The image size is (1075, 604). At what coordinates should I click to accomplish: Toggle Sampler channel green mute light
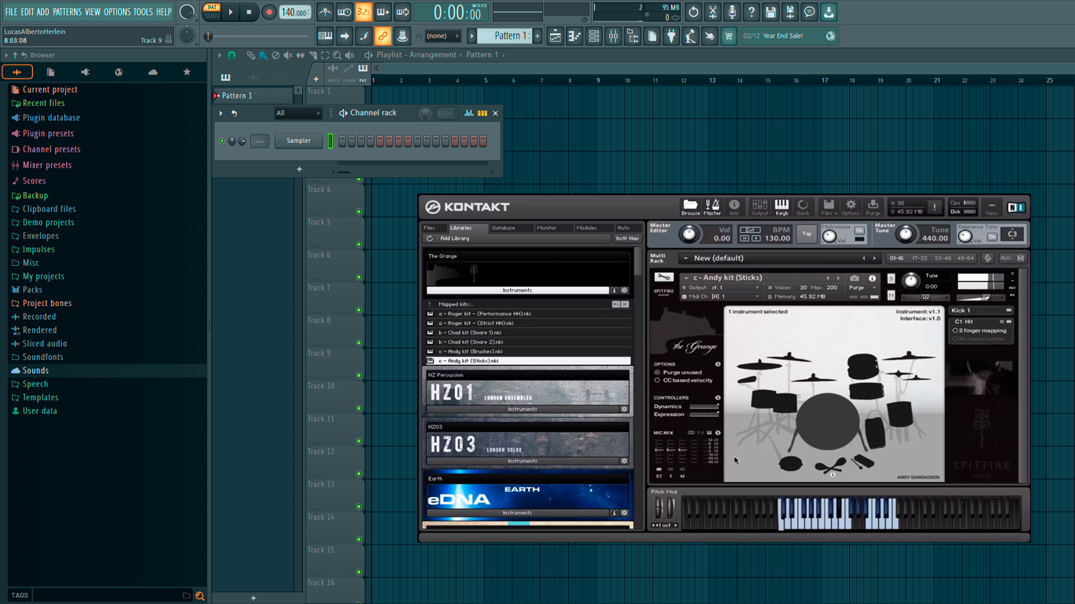click(222, 142)
